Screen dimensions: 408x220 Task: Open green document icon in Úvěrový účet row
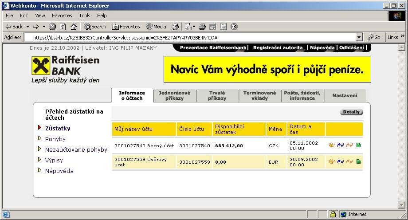[358, 162]
